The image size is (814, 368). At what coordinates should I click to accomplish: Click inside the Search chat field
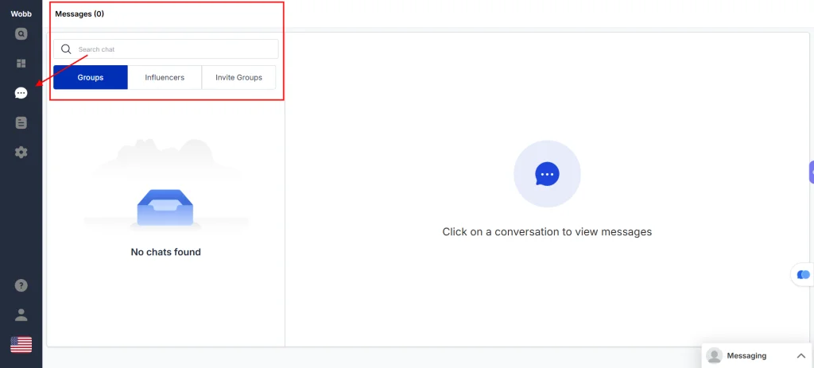pyautogui.click(x=175, y=49)
